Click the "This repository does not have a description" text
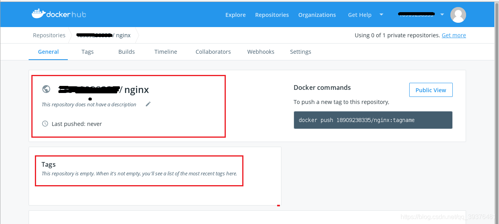 [89, 104]
